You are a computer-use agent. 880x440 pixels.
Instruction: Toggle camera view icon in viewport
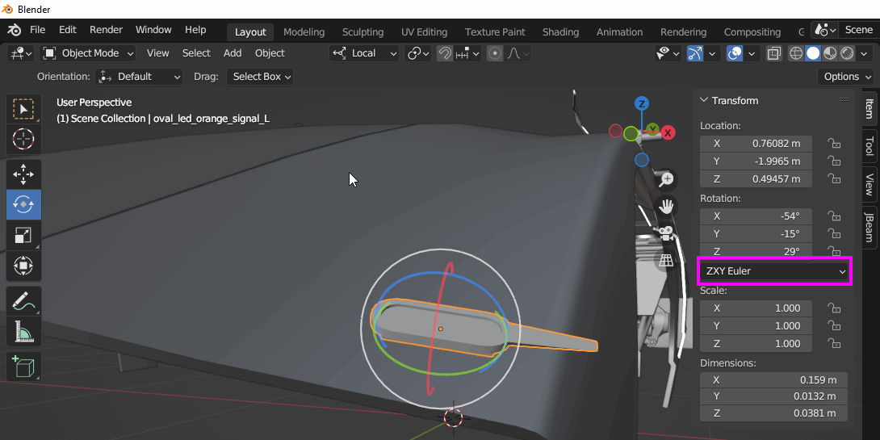(x=666, y=233)
